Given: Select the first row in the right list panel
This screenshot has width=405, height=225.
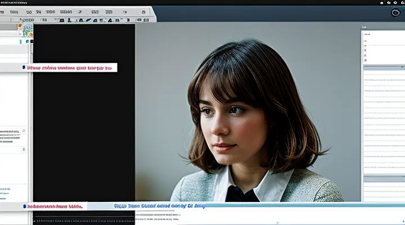Looking at the screenshot, I should [x=384, y=80].
